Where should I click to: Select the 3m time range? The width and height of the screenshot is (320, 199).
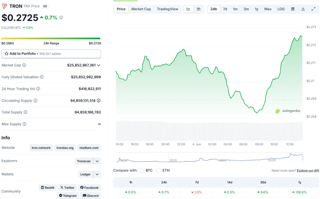pyautogui.click(x=246, y=9)
